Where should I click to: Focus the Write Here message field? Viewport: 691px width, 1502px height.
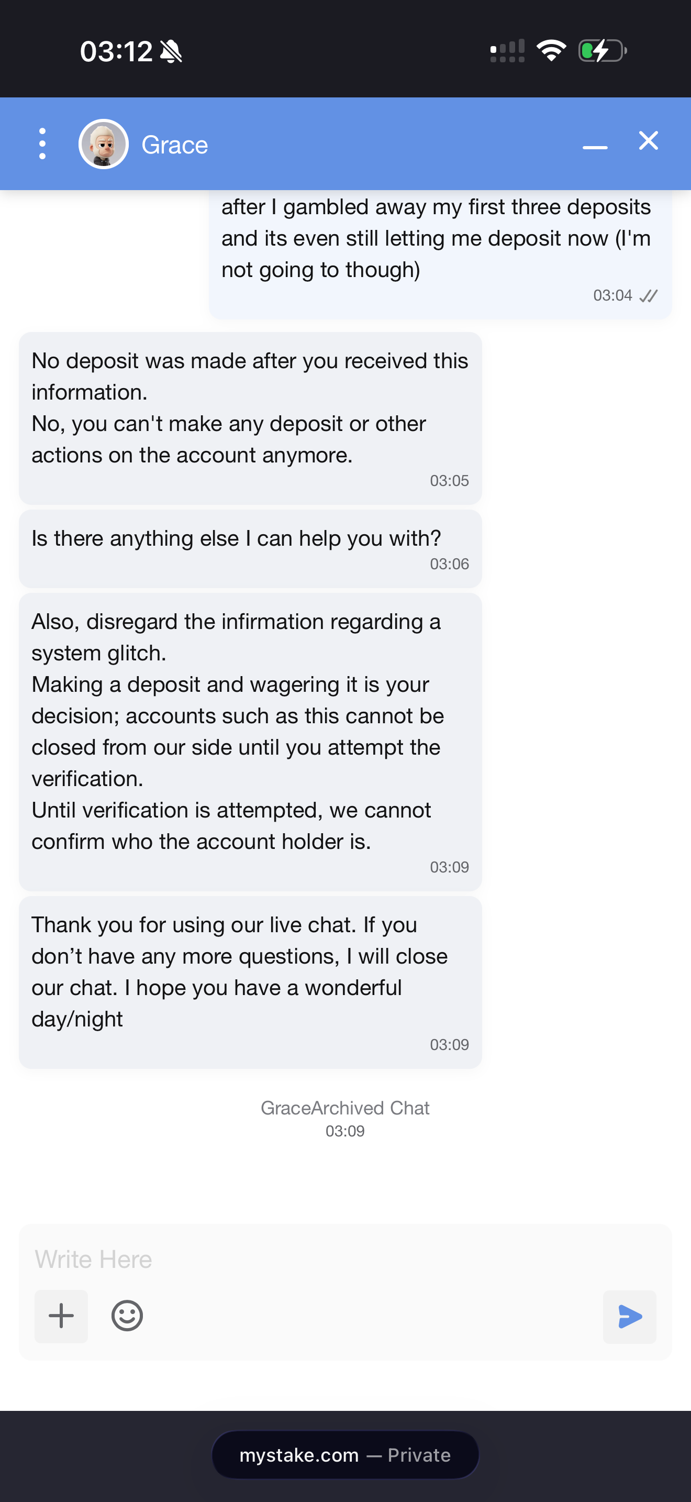pyautogui.click(x=345, y=1259)
